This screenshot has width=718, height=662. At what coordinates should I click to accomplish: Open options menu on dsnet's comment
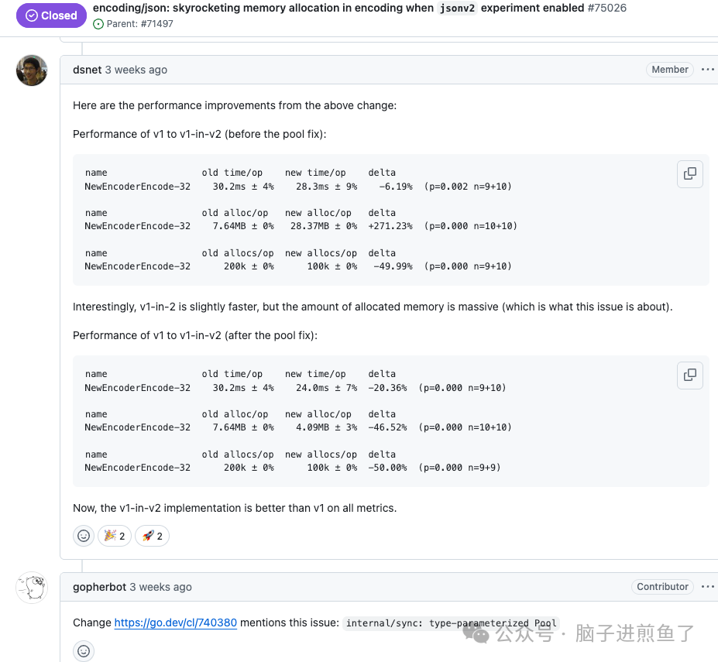pos(707,70)
